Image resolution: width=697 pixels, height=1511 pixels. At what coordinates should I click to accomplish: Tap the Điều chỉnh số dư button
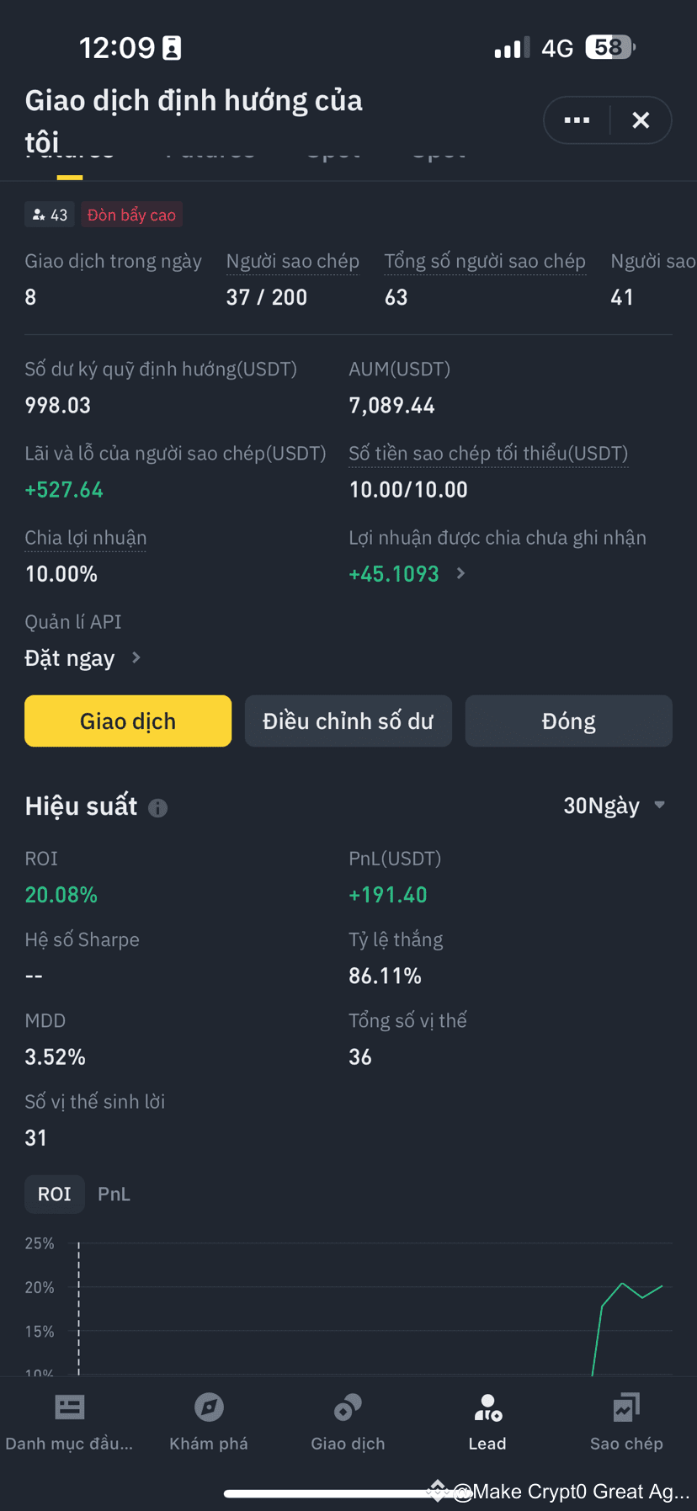pyautogui.click(x=348, y=721)
